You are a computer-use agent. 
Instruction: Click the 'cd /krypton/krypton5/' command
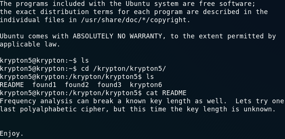tap(123, 69)
